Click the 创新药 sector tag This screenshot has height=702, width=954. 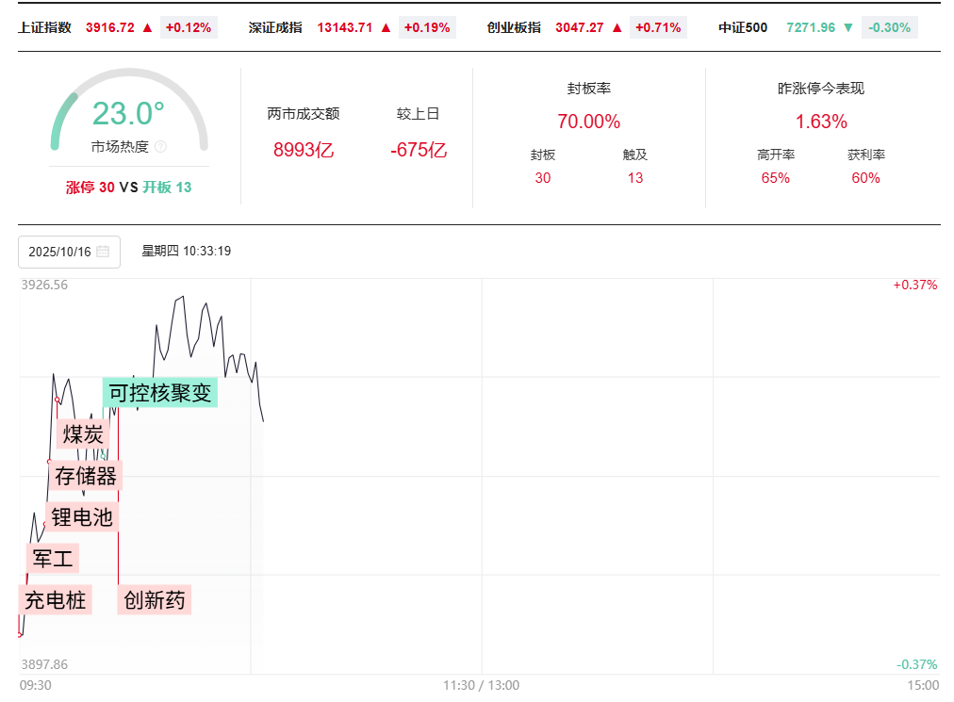(155, 599)
